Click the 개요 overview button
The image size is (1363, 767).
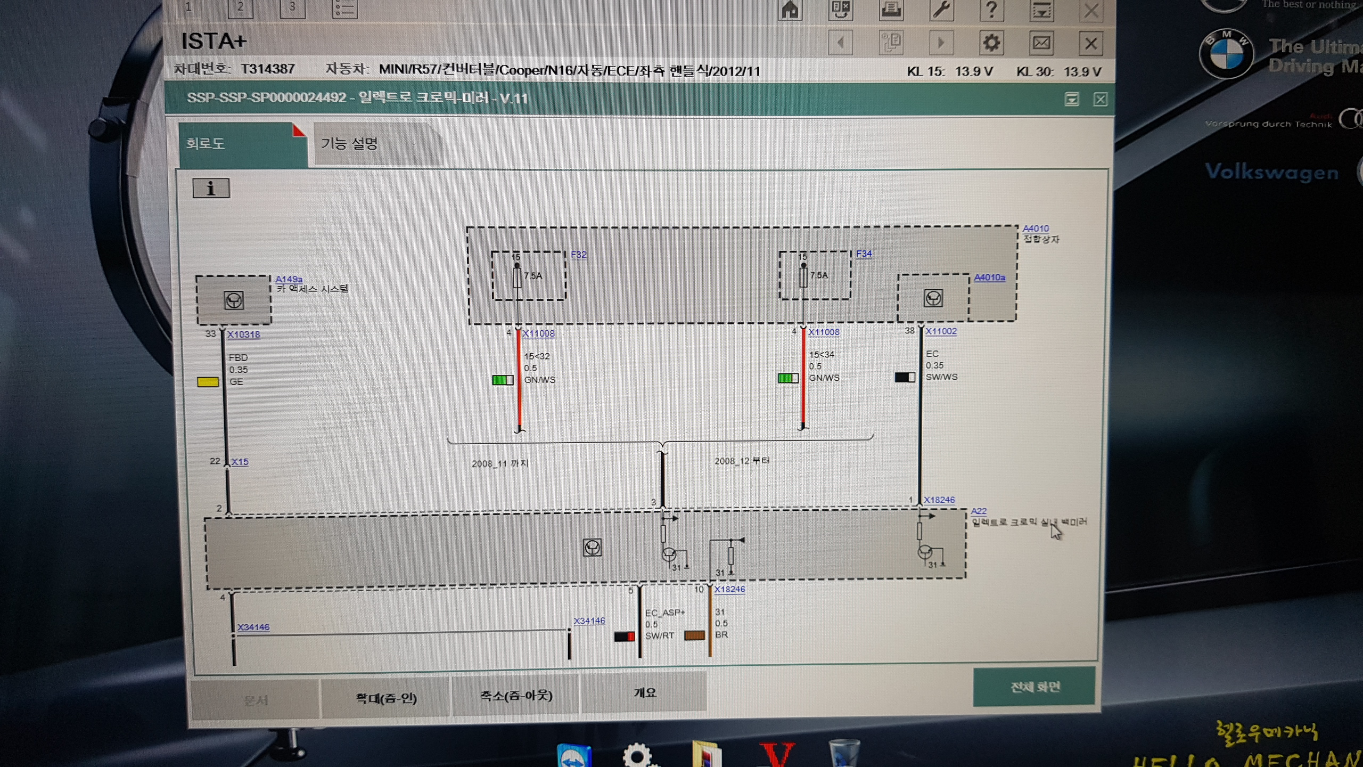[x=644, y=692]
